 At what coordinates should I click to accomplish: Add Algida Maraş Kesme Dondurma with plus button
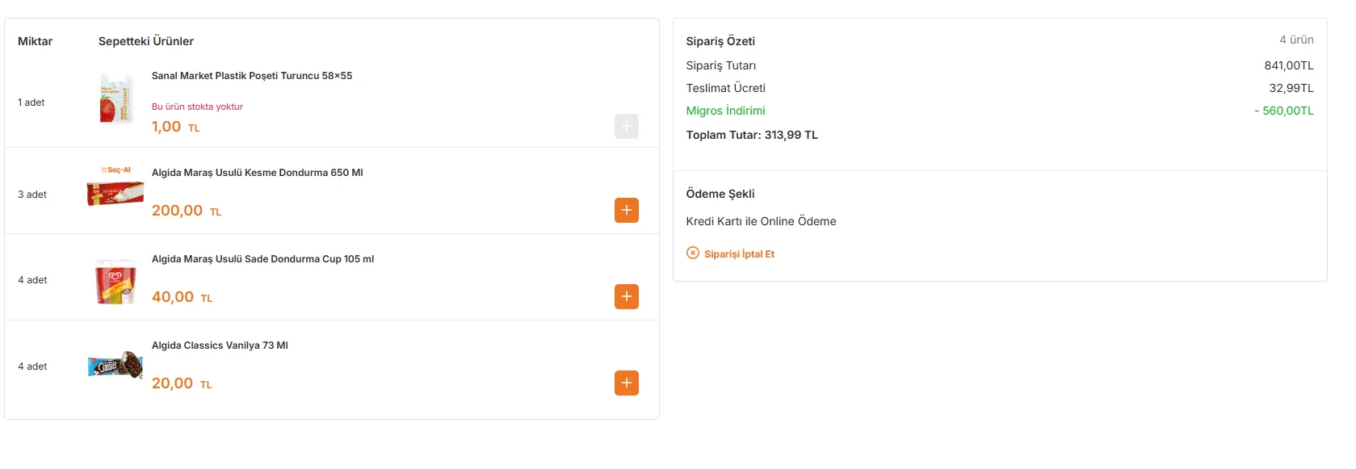click(x=626, y=210)
